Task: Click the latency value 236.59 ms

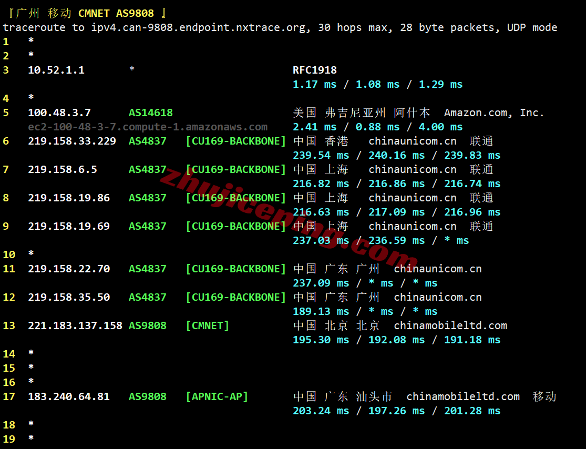Action: 396,241
